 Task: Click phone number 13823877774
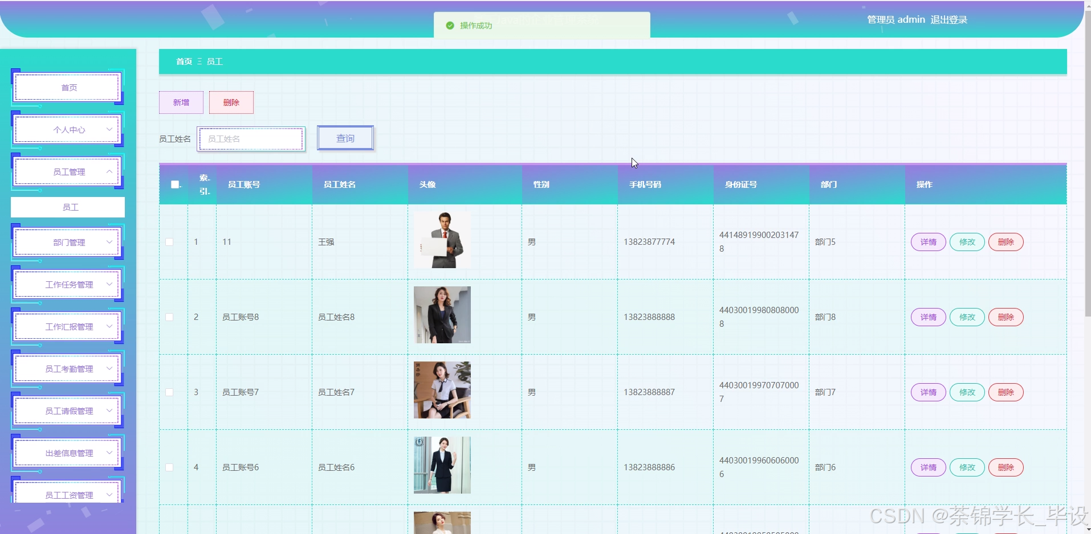pos(649,242)
